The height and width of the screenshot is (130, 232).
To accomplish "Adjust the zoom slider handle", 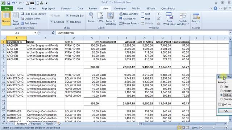I will click(214, 127).
